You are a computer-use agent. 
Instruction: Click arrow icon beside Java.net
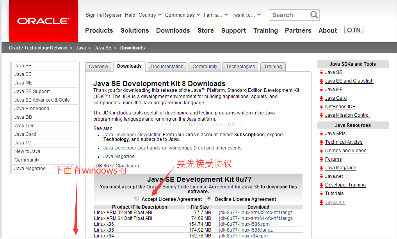[x=321, y=177]
